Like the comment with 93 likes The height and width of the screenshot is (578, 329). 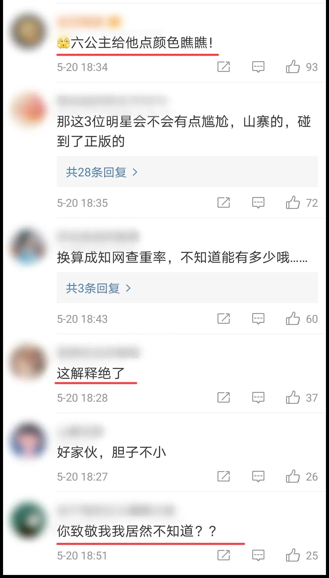[x=293, y=67]
